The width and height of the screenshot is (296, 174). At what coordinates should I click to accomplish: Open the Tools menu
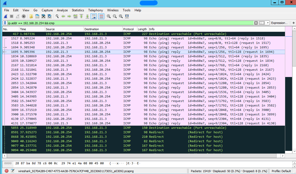(126, 10)
